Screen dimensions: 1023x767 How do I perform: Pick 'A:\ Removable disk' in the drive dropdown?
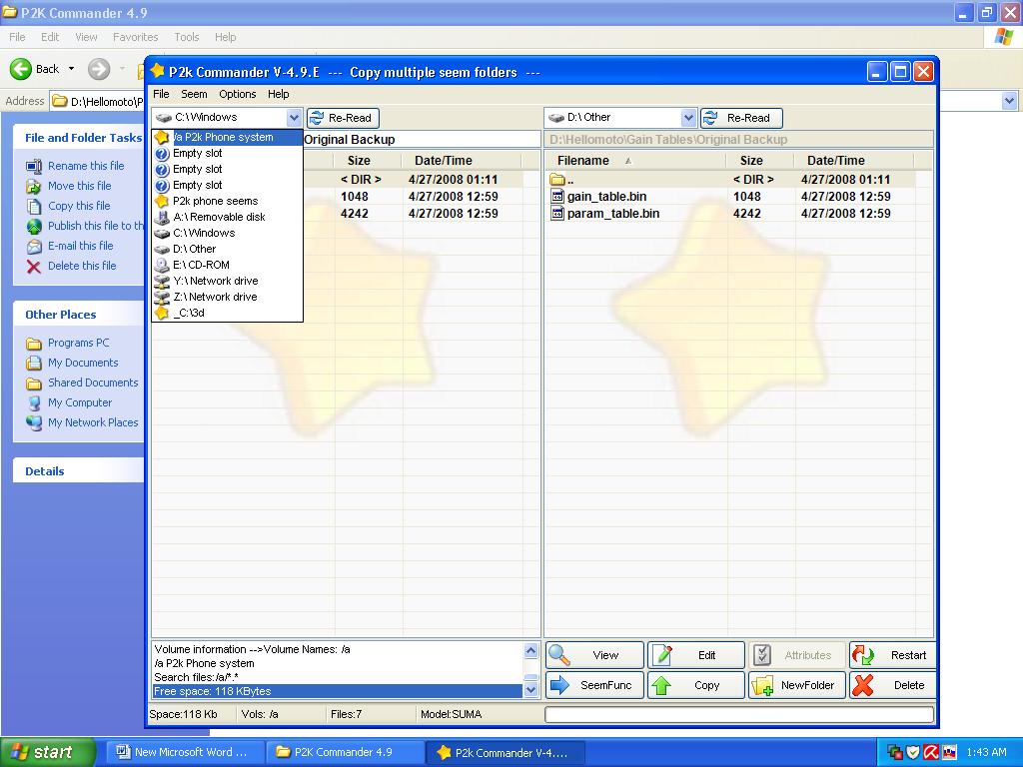[x=227, y=217]
